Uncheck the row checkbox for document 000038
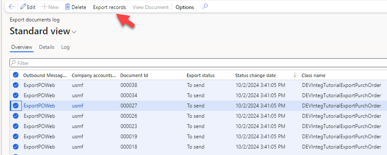 (16, 85)
